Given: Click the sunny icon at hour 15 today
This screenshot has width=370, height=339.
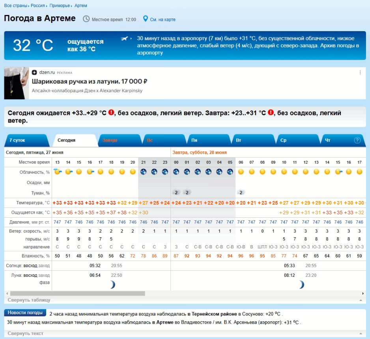Looking at the screenshot, I should point(79,171).
